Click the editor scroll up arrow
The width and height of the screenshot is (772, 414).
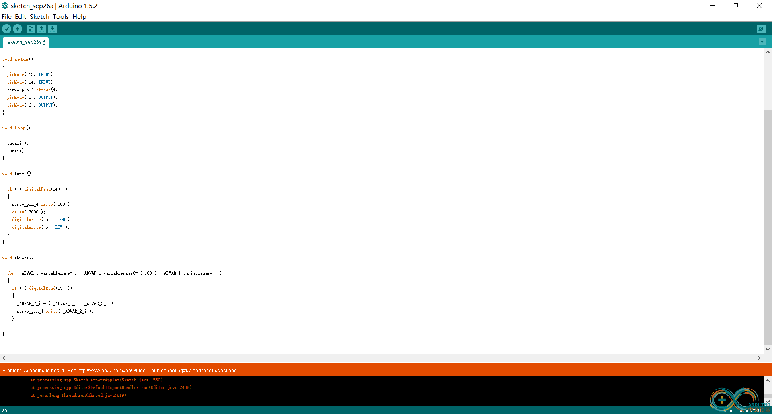point(768,52)
